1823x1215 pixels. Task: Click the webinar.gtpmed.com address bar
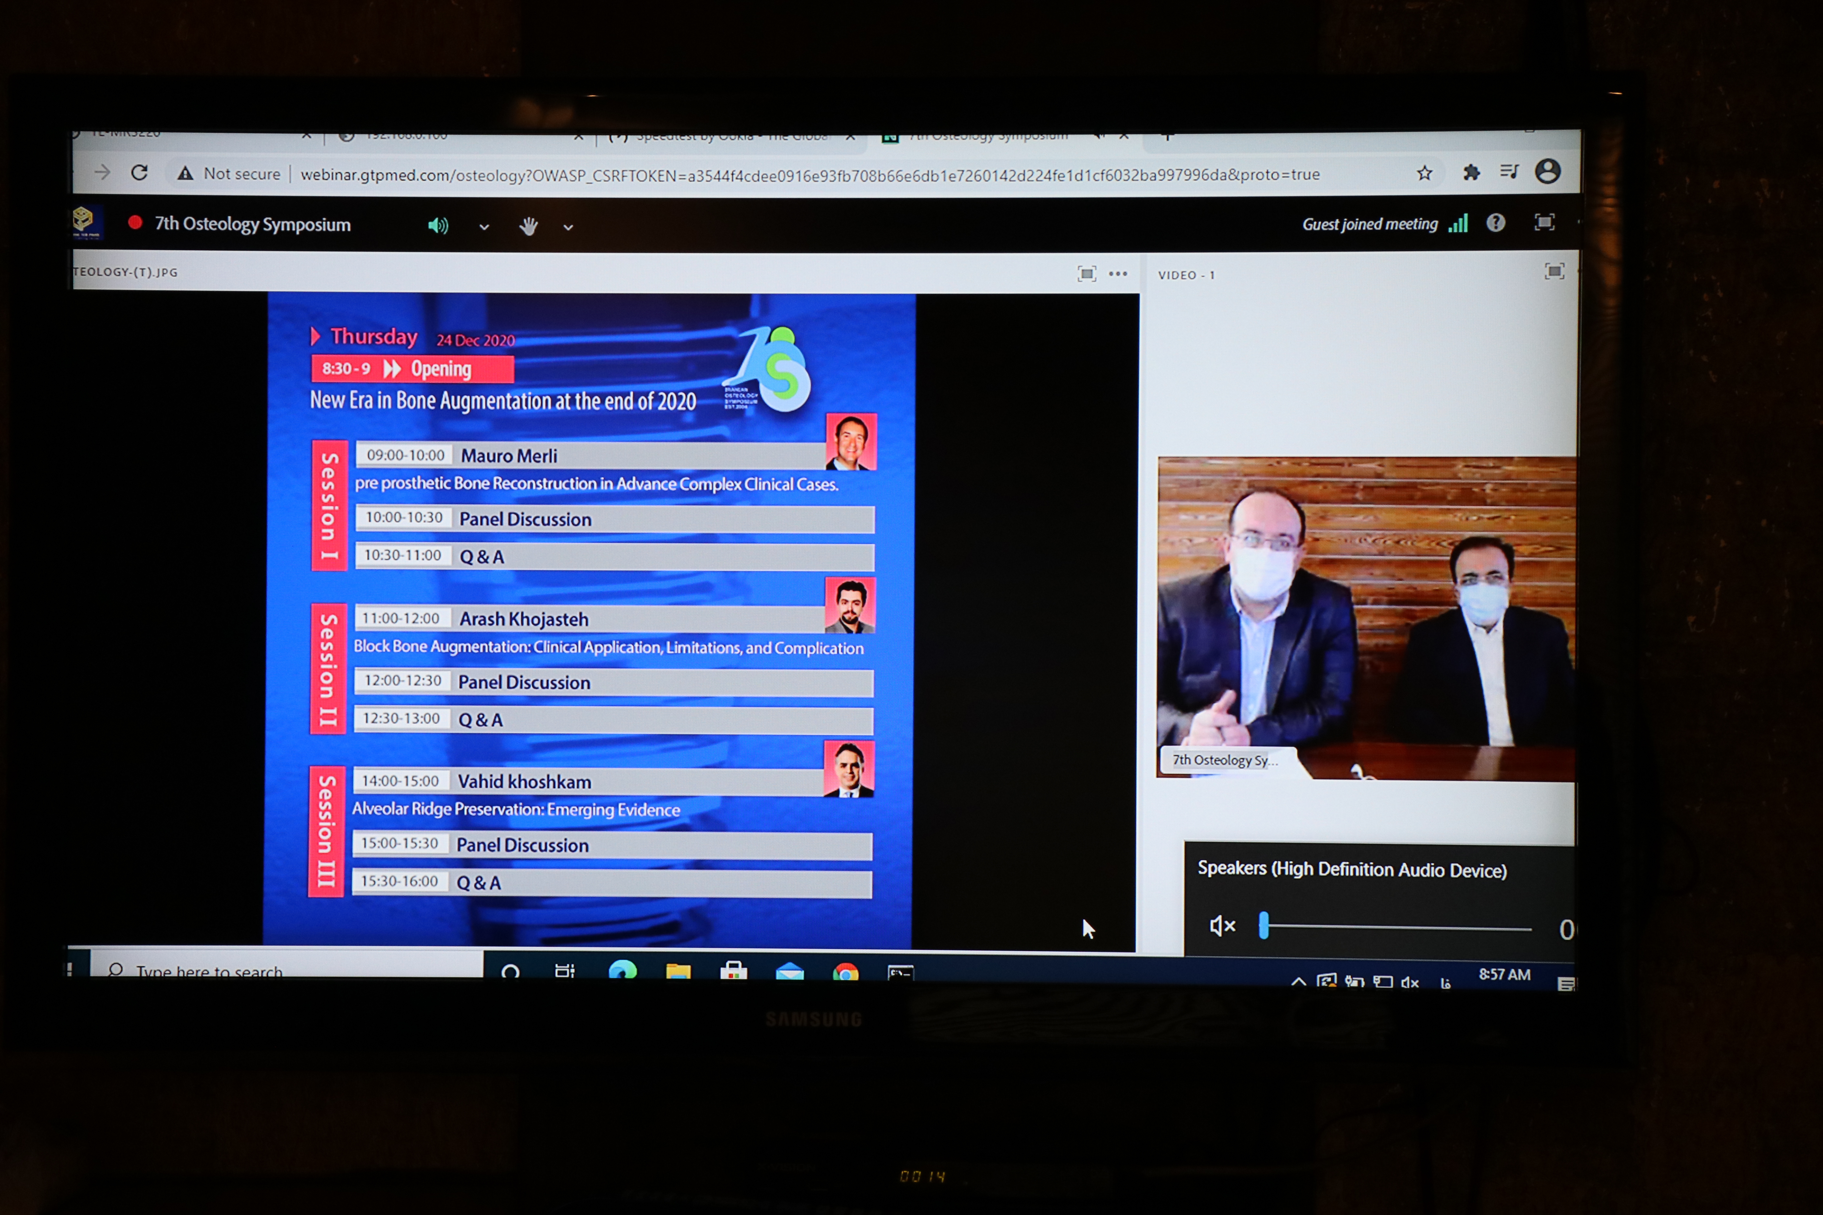pos(810,175)
